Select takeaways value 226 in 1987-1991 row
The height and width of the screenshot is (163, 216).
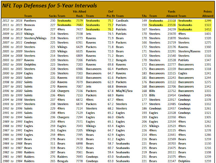point(144,130)
